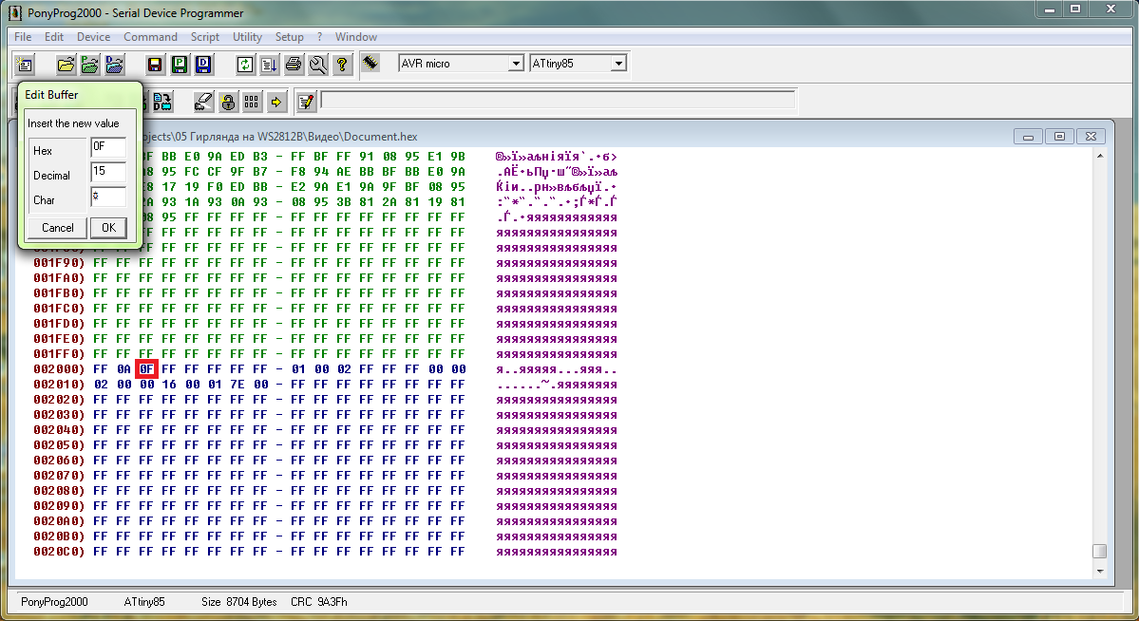Open the Window menu
This screenshot has height=621, width=1139.
(356, 37)
